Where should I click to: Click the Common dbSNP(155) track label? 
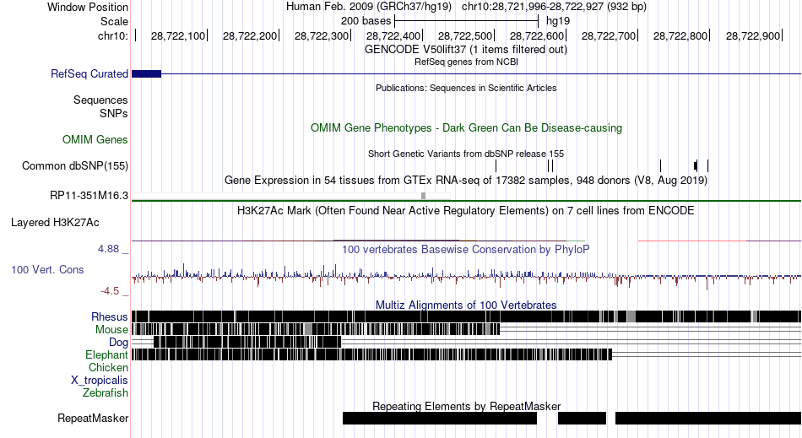(x=74, y=165)
